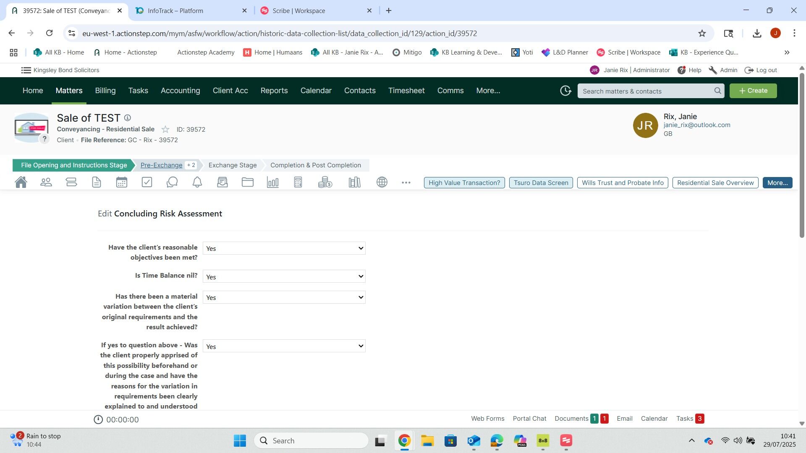Viewport: 806px width, 453px height.
Task: Switch to the Exchange Stage step
Action: coord(233,165)
